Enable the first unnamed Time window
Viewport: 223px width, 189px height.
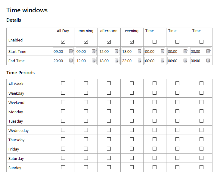[155, 41]
